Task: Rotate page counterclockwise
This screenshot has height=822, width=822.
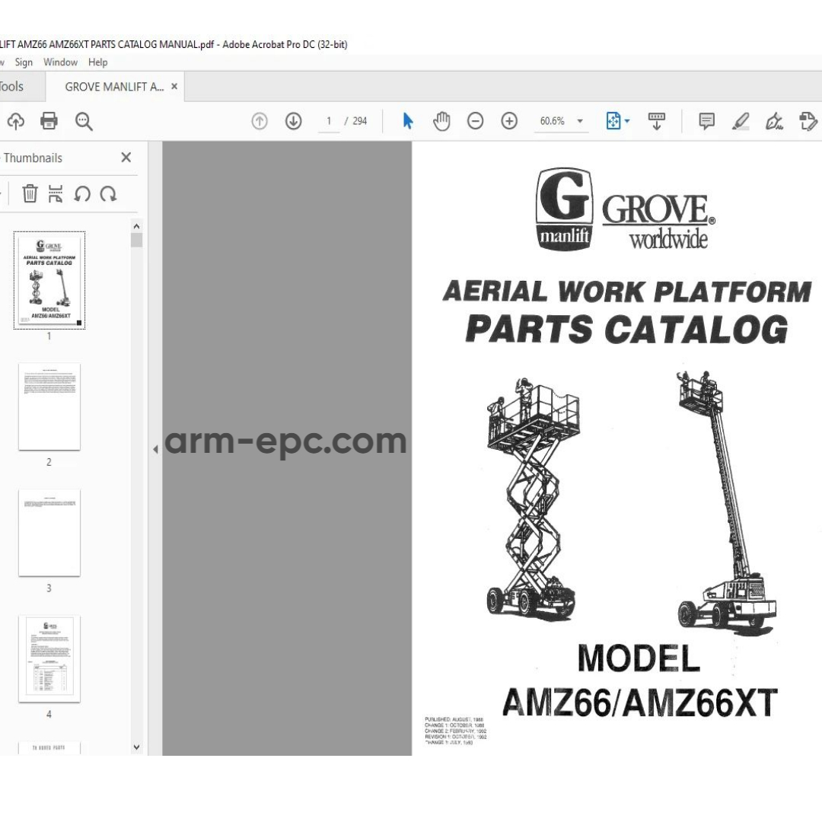Action: (82, 194)
